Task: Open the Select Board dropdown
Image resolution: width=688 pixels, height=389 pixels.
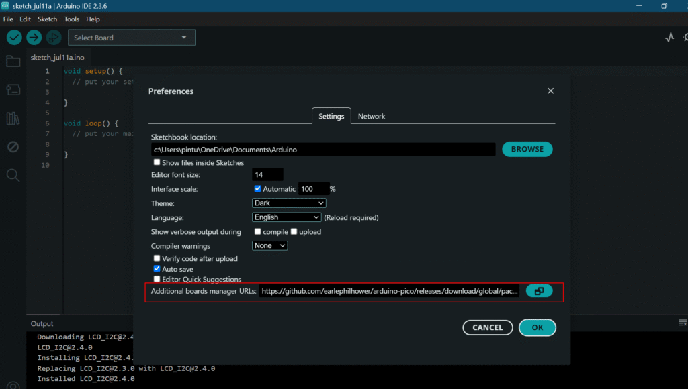Action: [132, 38]
